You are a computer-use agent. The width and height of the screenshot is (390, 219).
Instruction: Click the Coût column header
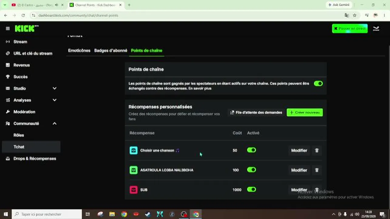coord(237,133)
